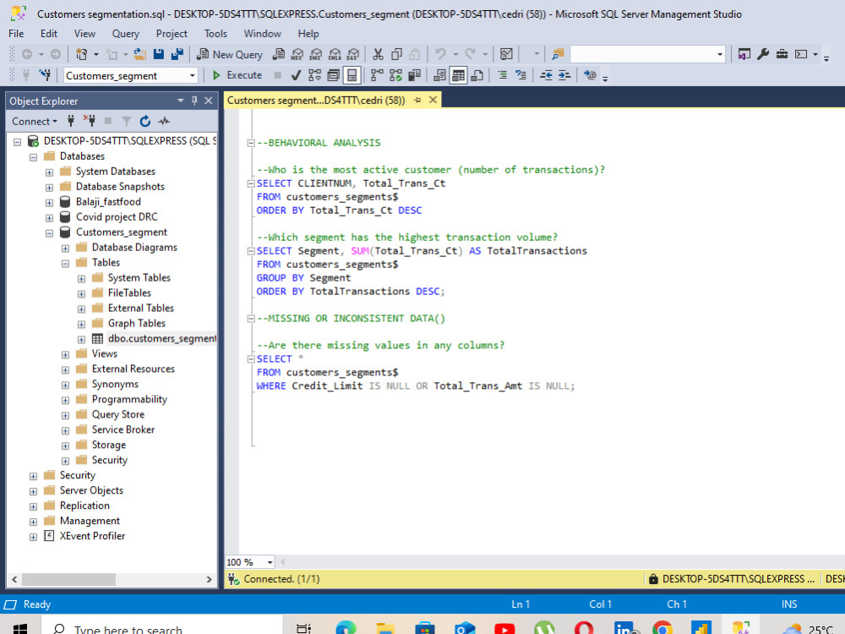Collapse the Tables folder
This screenshot has height=634, width=845.
pyautogui.click(x=65, y=264)
